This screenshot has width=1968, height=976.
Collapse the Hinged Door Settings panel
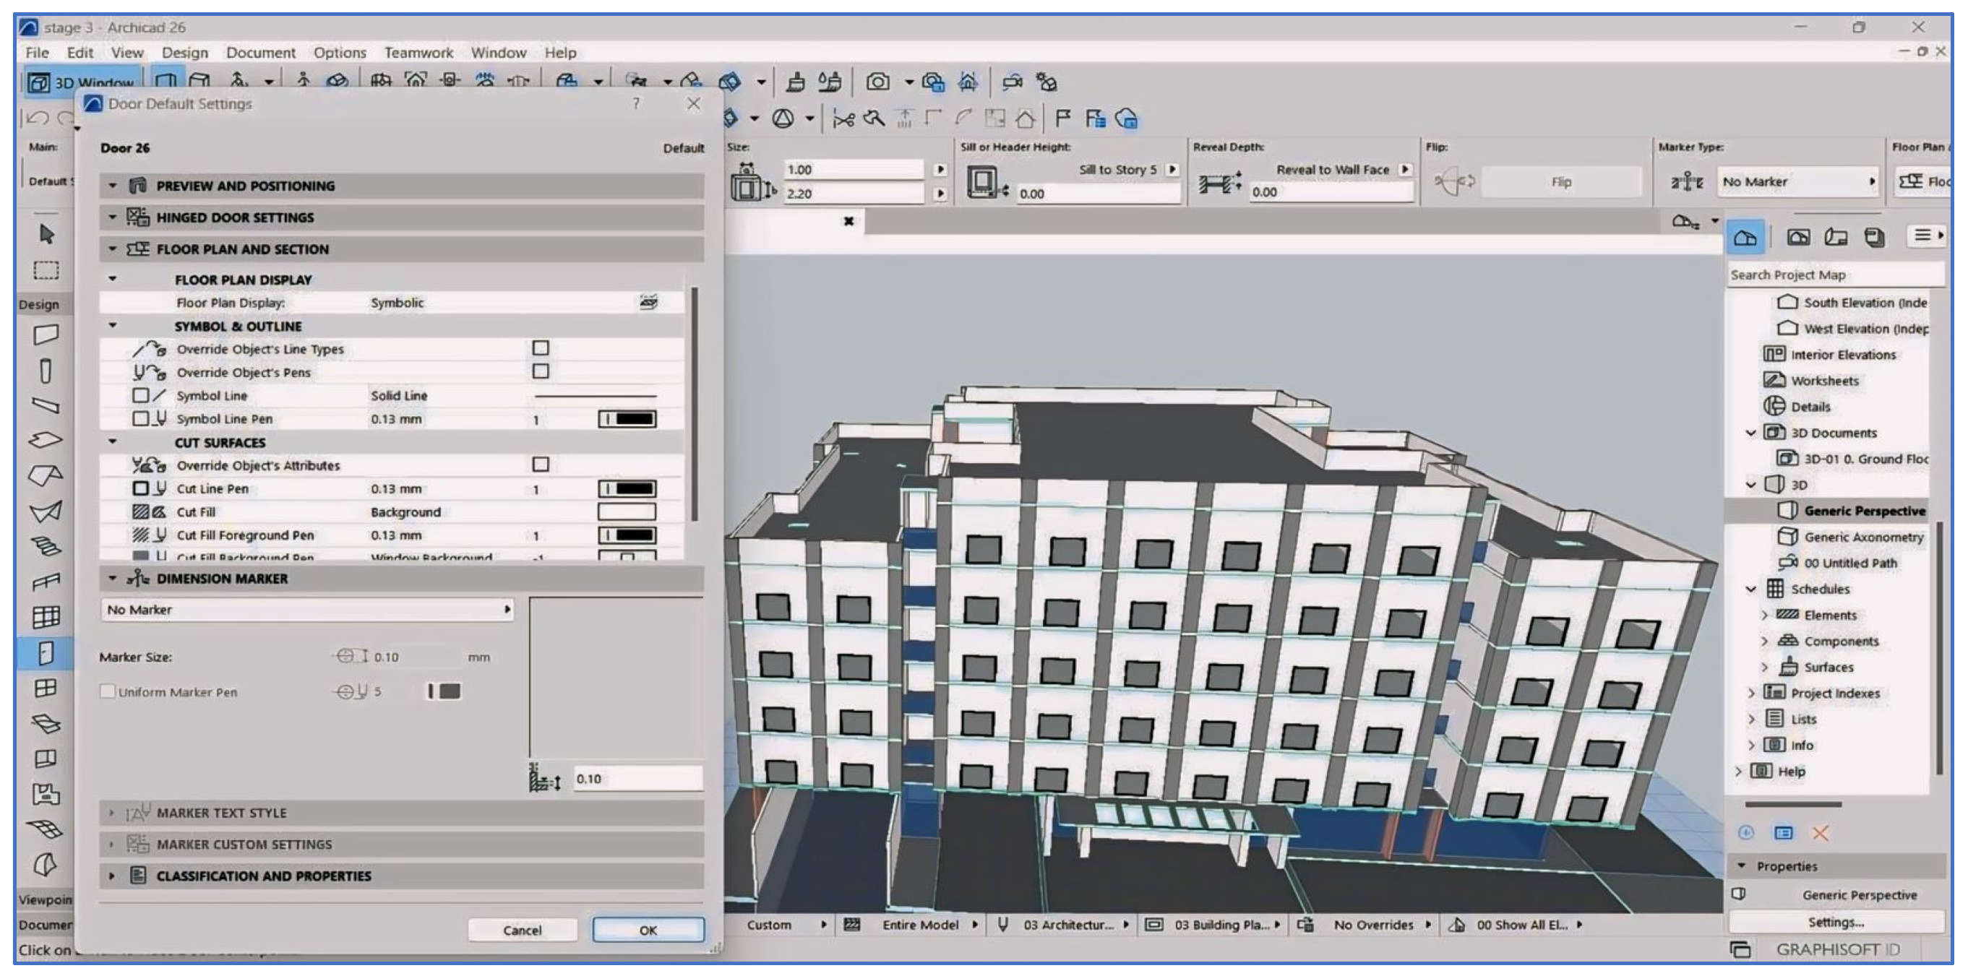[x=113, y=217]
